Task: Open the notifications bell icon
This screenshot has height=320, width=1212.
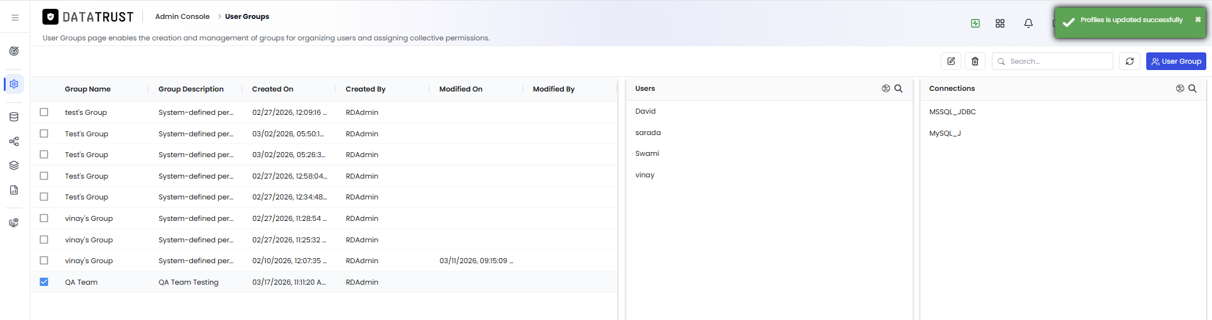Action: (x=1029, y=23)
